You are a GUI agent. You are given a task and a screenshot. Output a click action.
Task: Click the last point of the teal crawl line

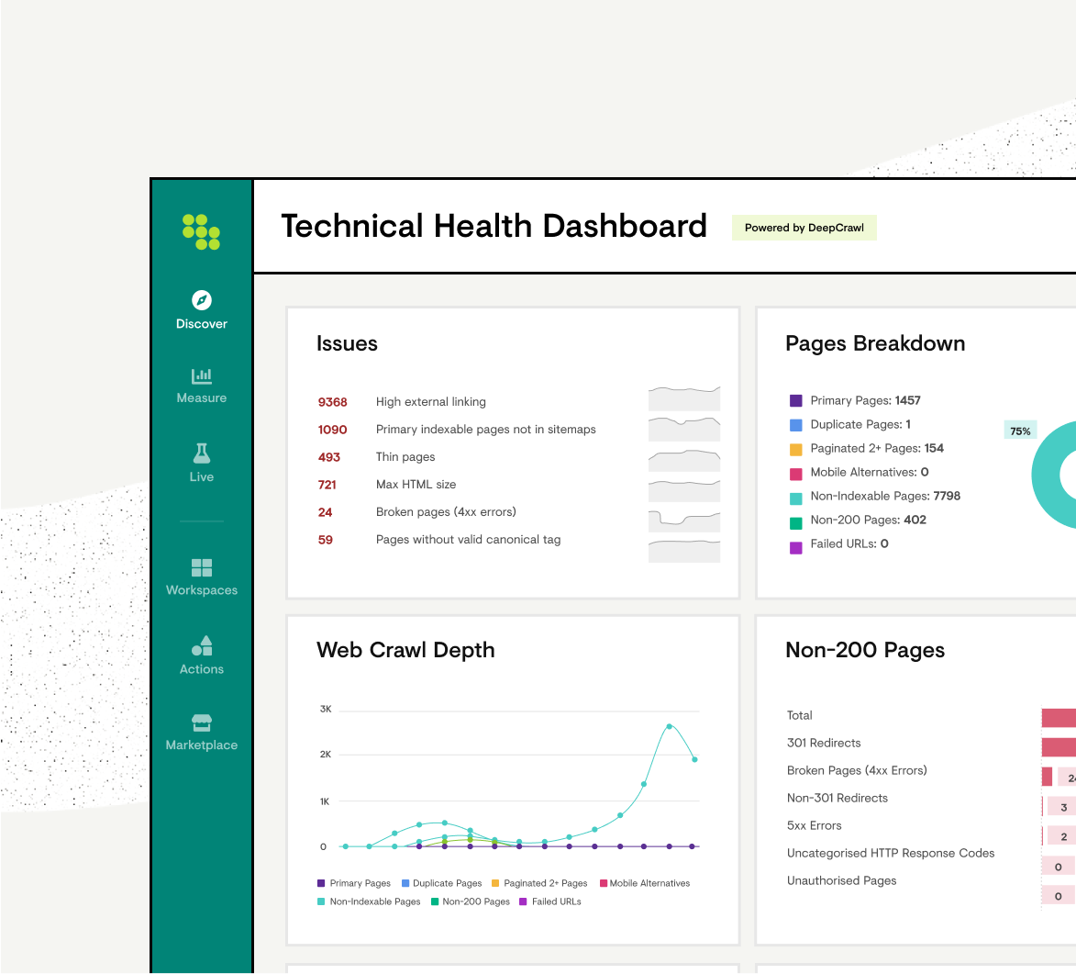[694, 760]
